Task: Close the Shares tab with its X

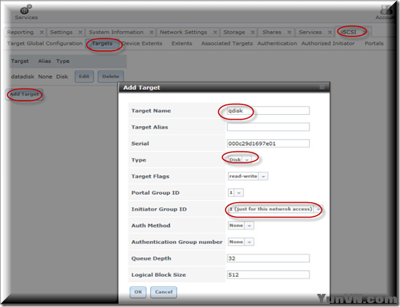Action: coord(289,32)
